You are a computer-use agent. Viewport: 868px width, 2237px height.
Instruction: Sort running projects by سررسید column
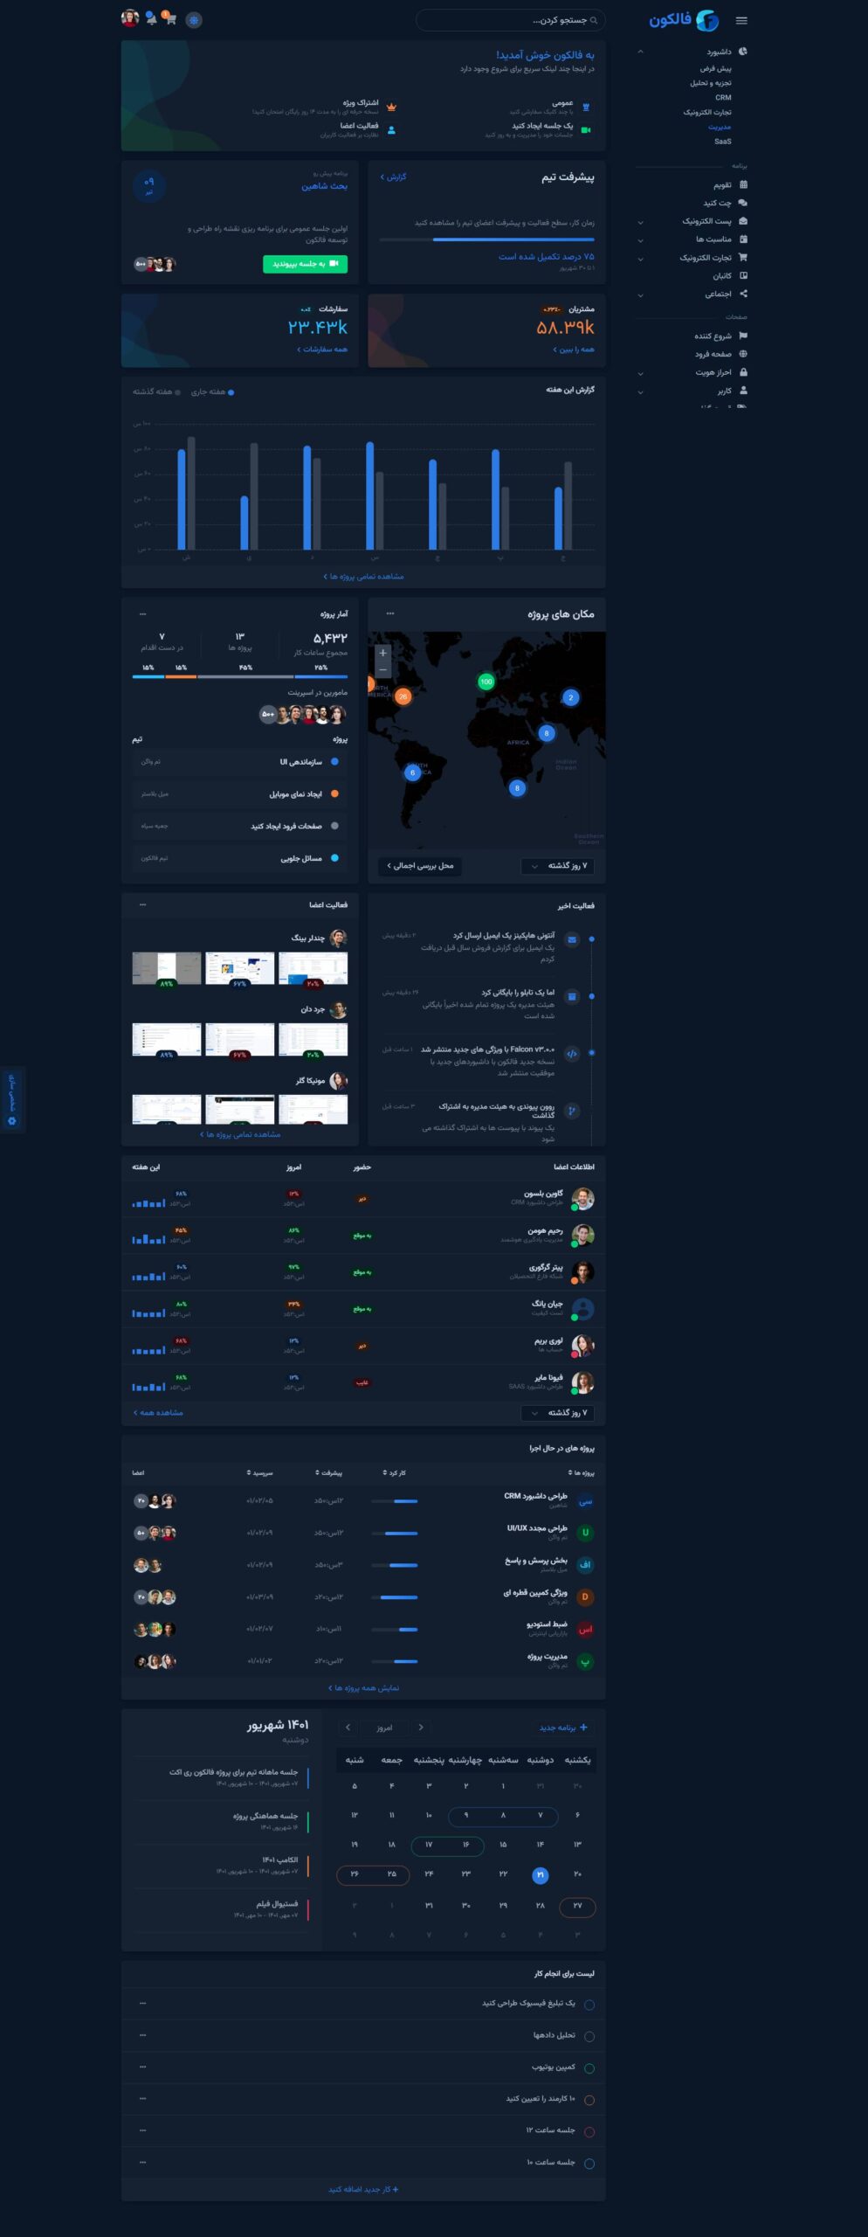[x=259, y=1473]
